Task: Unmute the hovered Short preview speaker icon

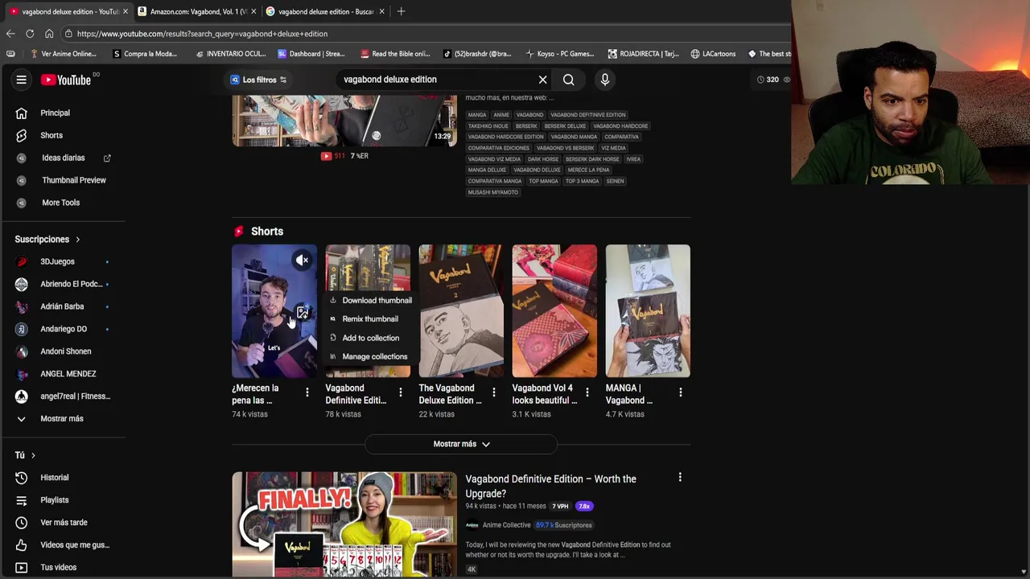Action: point(303,260)
